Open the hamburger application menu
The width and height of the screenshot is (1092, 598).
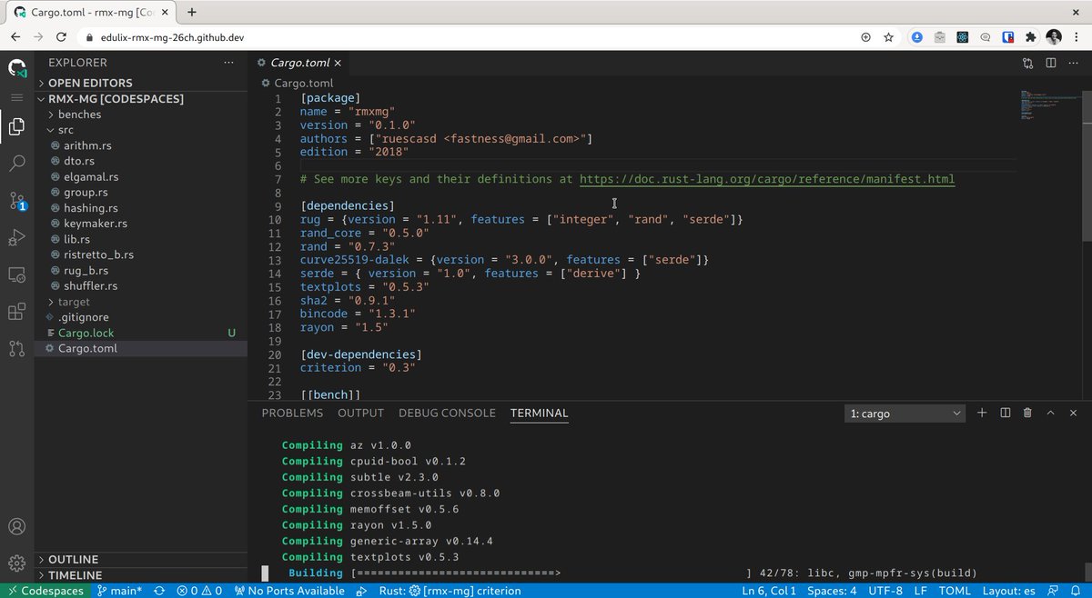click(x=16, y=96)
